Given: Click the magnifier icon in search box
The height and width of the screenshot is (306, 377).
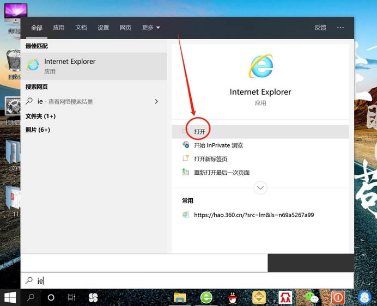Looking at the screenshot, I should 29,280.
